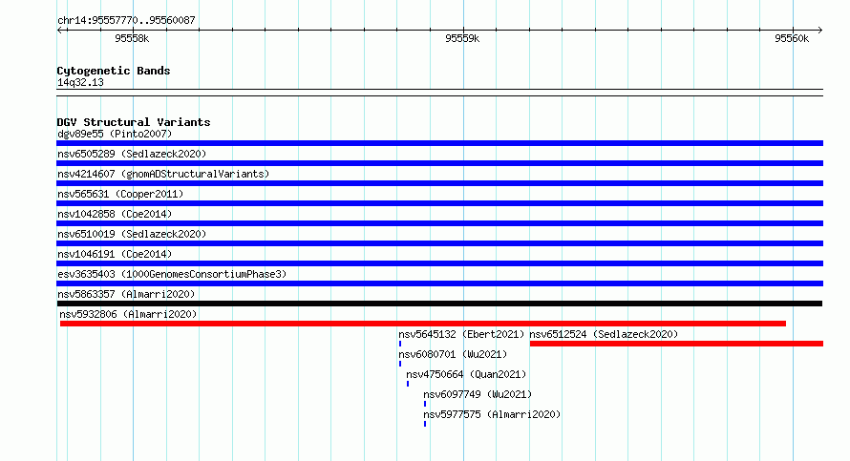Open the nsv6080701 (Wu2021) label
The height and width of the screenshot is (461, 850).
pos(453,354)
